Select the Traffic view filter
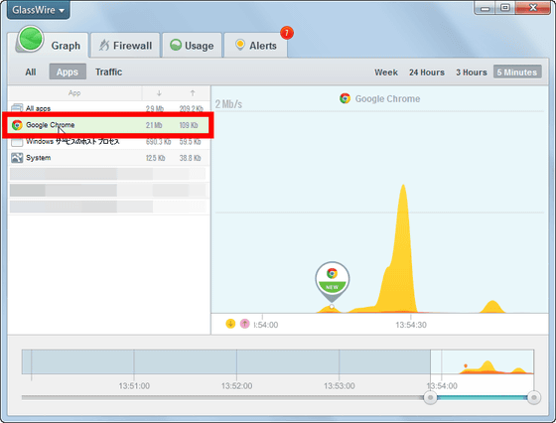 (x=108, y=71)
